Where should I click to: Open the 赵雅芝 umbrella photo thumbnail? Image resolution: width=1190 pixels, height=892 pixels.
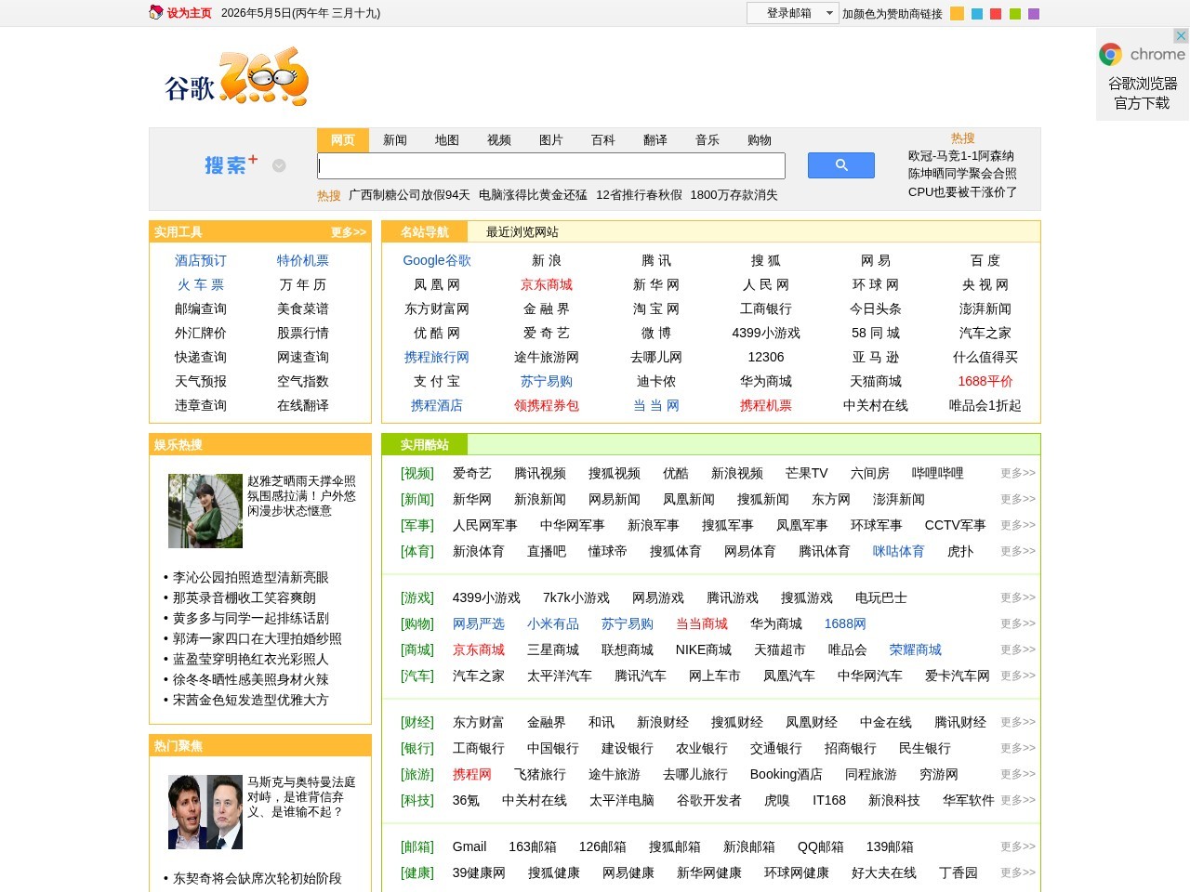tap(205, 511)
